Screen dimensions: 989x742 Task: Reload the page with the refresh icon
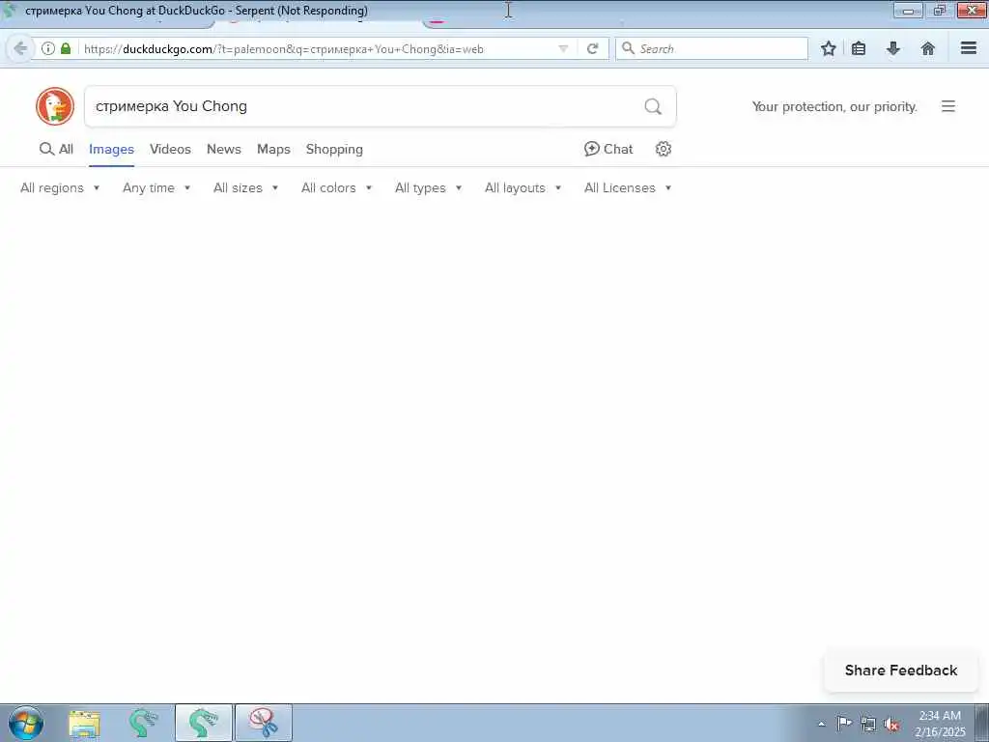coord(592,48)
